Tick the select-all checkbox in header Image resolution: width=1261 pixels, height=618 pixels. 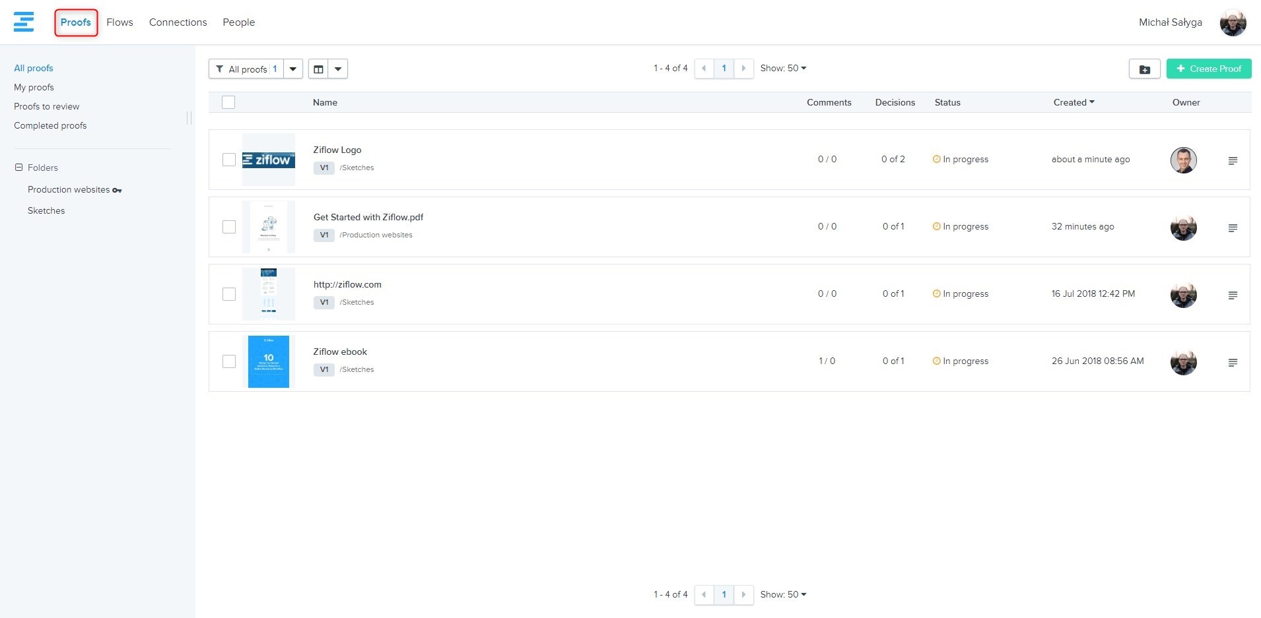228,102
